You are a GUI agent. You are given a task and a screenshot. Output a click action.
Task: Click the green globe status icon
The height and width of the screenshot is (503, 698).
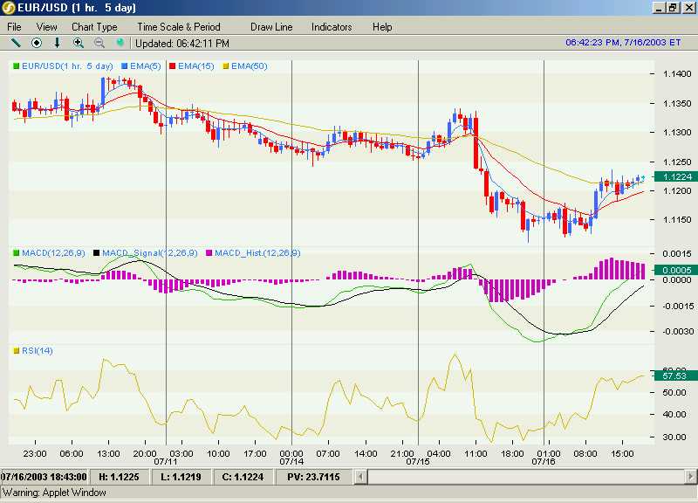point(120,43)
